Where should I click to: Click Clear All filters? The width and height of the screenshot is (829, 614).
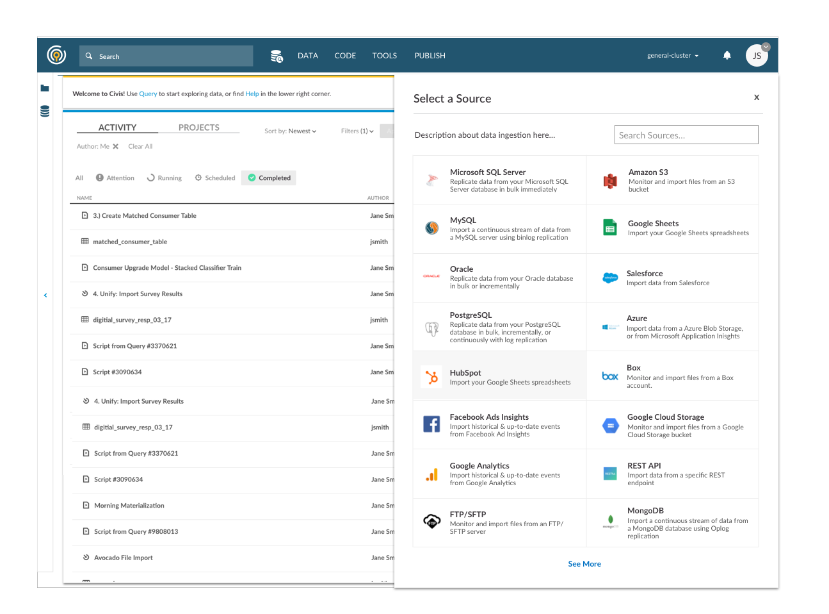pos(140,146)
